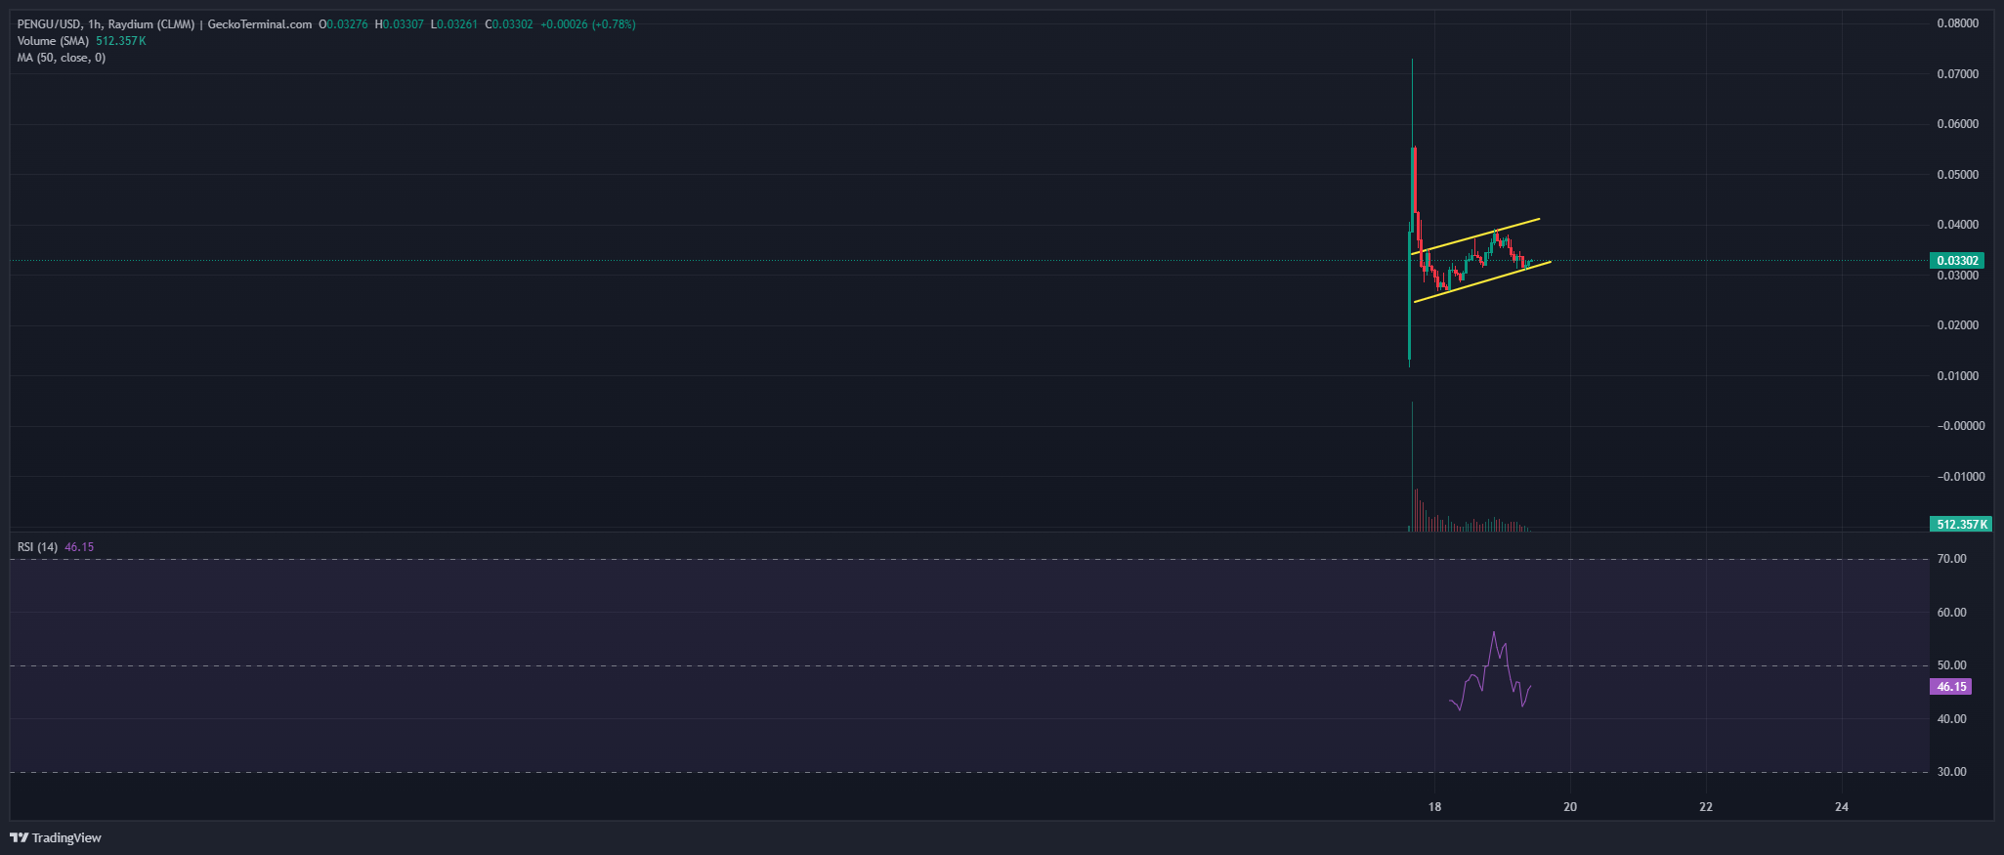Select the MA (50, close, 0) legend
The image size is (2004, 855).
62,58
